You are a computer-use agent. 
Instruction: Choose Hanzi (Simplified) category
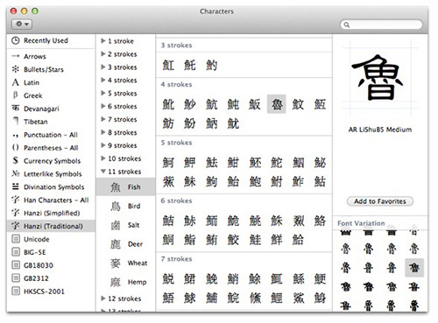tap(51, 213)
